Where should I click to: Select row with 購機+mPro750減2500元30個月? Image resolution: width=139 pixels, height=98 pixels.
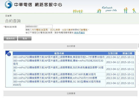[x=74, y=62]
